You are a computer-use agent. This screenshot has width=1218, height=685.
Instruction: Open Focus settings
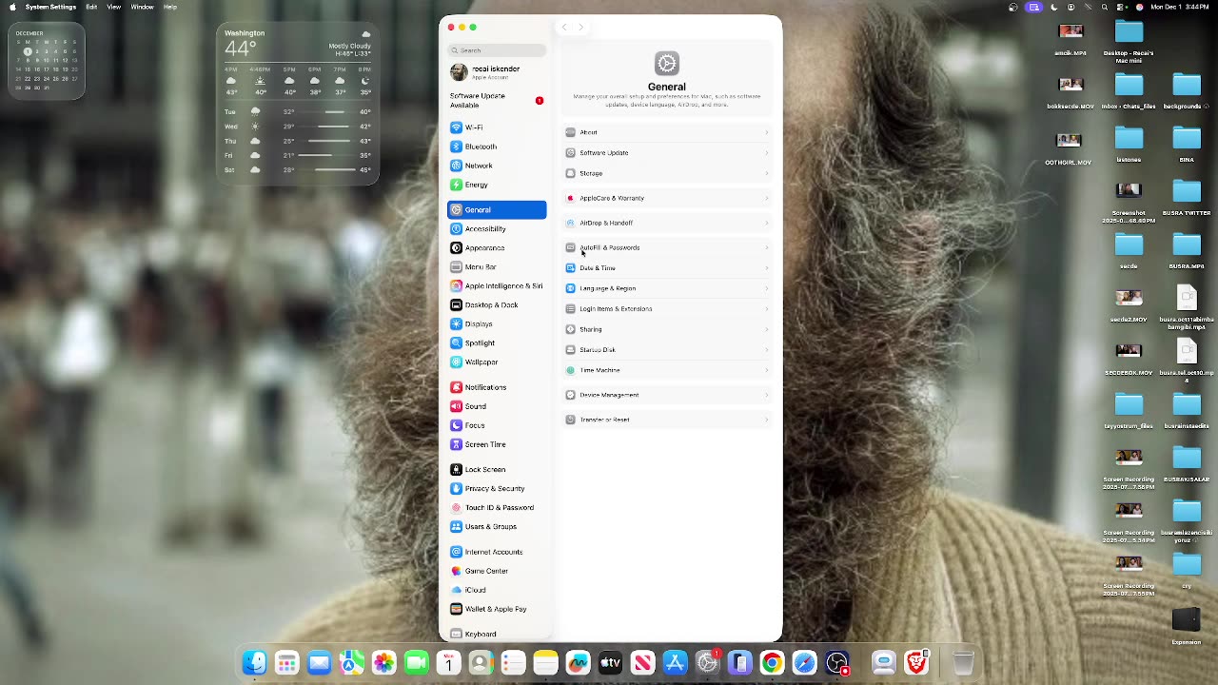[497, 425]
